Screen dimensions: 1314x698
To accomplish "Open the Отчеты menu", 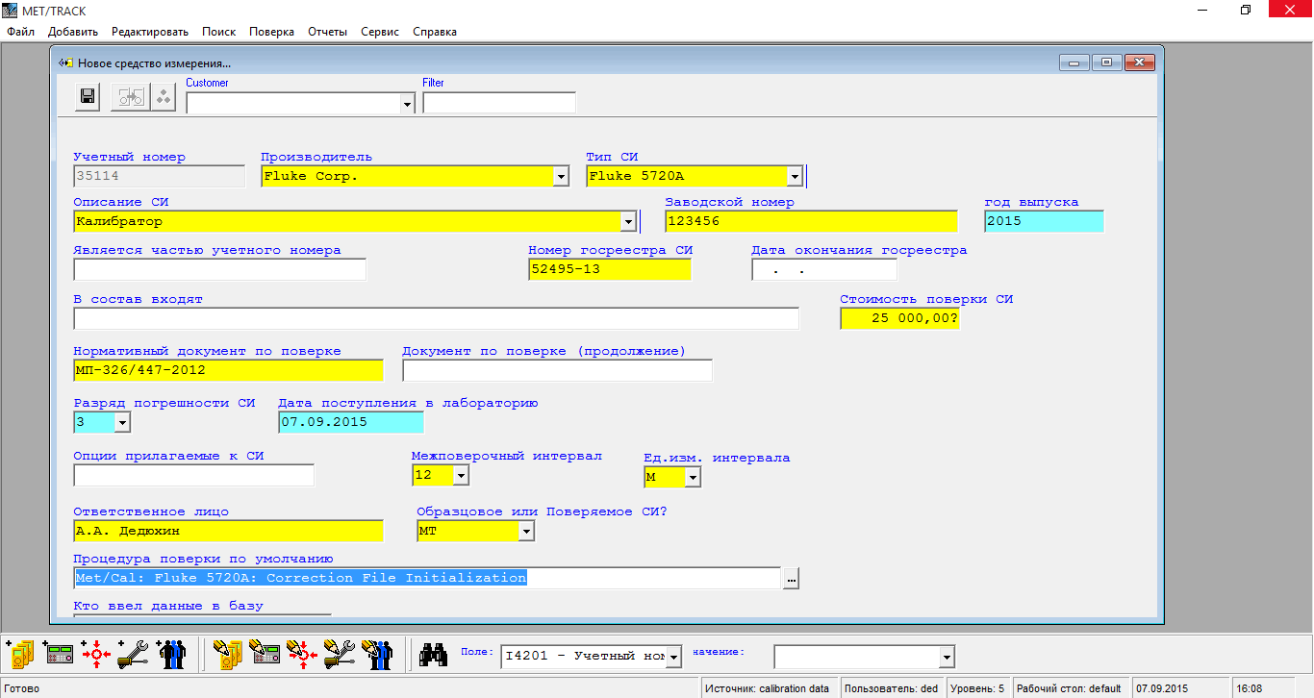I will tap(327, 32).
